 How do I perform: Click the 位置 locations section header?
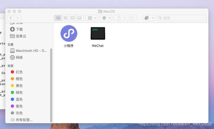[x=11, y=44]
